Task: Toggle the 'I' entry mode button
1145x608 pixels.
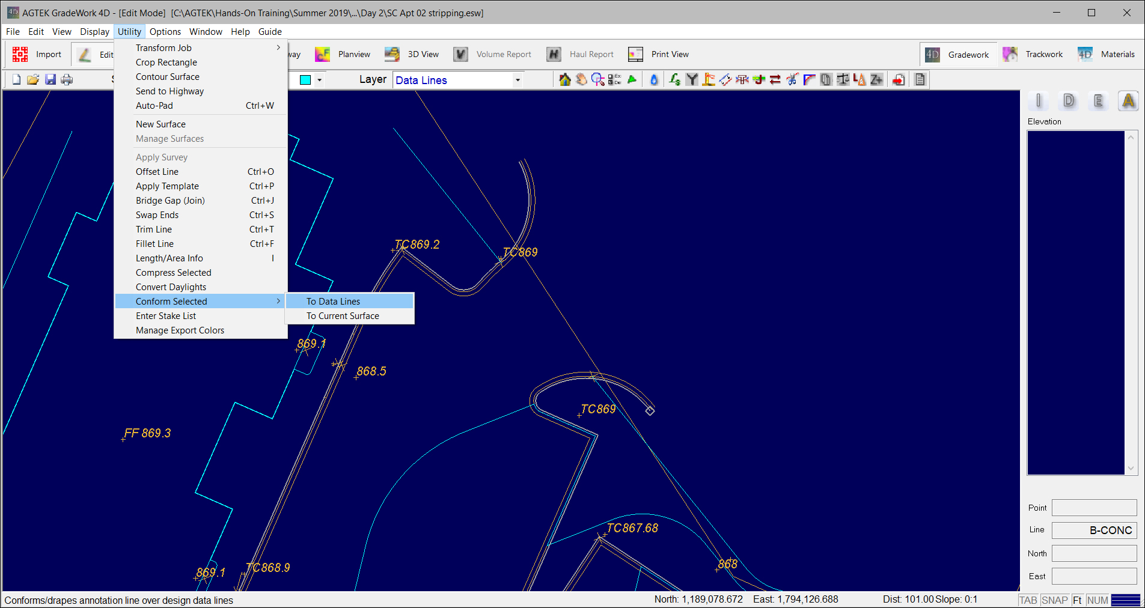Action: pos(1038,101)
